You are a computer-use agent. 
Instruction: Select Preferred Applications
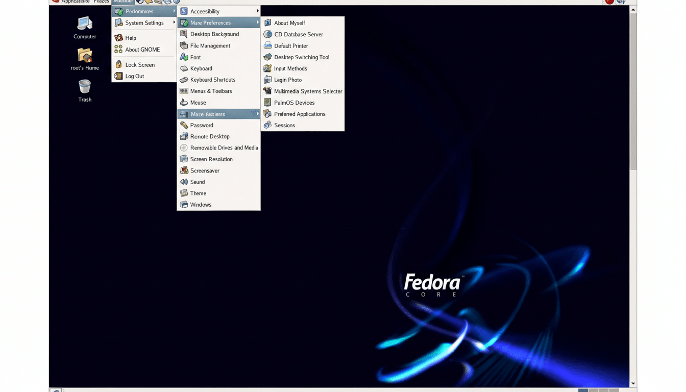[x=300, y=114]
